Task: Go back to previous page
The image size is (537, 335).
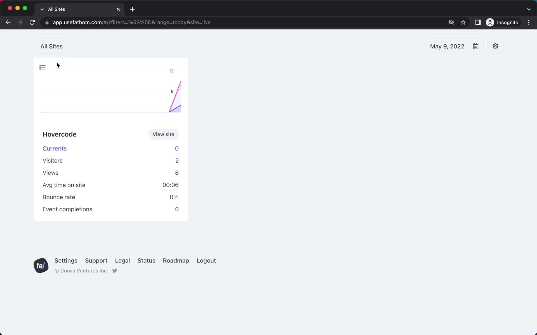Action: [8, 22]
